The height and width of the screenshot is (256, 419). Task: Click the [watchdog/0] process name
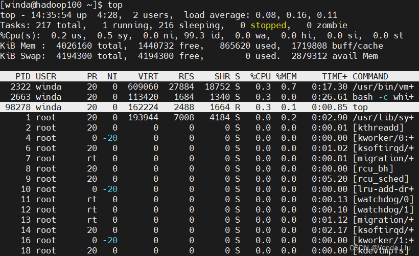(383, 199)
